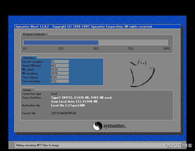This screenshot has width=195, height=151.
Task: Click the 100% scale label
Action: click(167, 48)
